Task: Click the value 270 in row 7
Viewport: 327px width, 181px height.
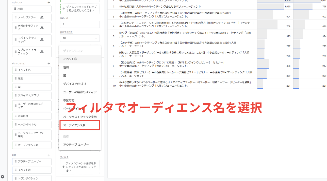Action: tap(288, 56)
